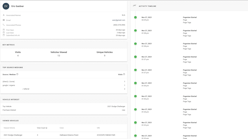Click the / referral source row
The height and width of the screenshot is (139, 248).
click(x=64, y=89)
